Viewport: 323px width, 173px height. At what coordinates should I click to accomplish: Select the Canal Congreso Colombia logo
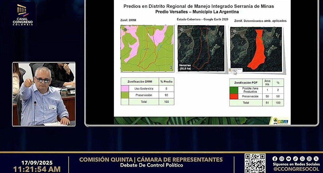(x=23, y=14)
